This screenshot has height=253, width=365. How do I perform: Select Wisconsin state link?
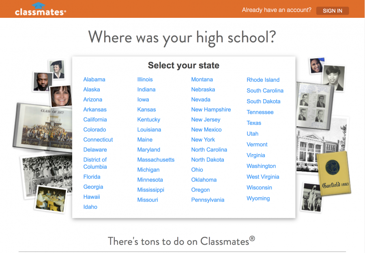pyautogui.click(x=259, y=187)
